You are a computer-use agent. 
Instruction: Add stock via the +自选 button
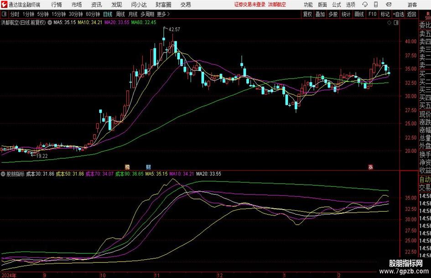tap(399, 14)
